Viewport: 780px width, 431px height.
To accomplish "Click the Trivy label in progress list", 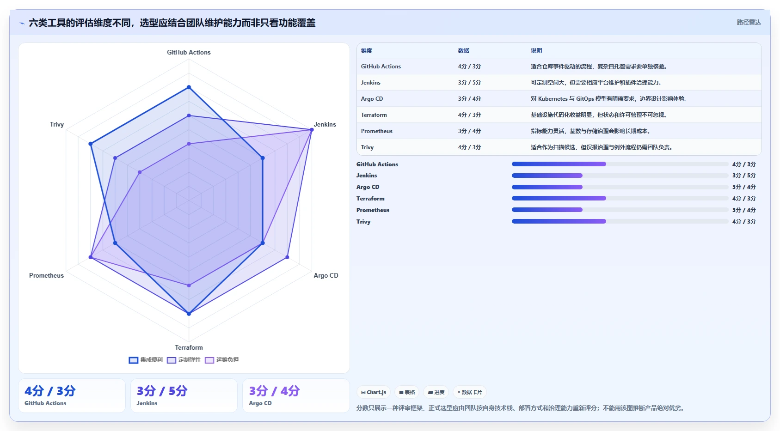I will pyautogui.click(x=363, y=222).
